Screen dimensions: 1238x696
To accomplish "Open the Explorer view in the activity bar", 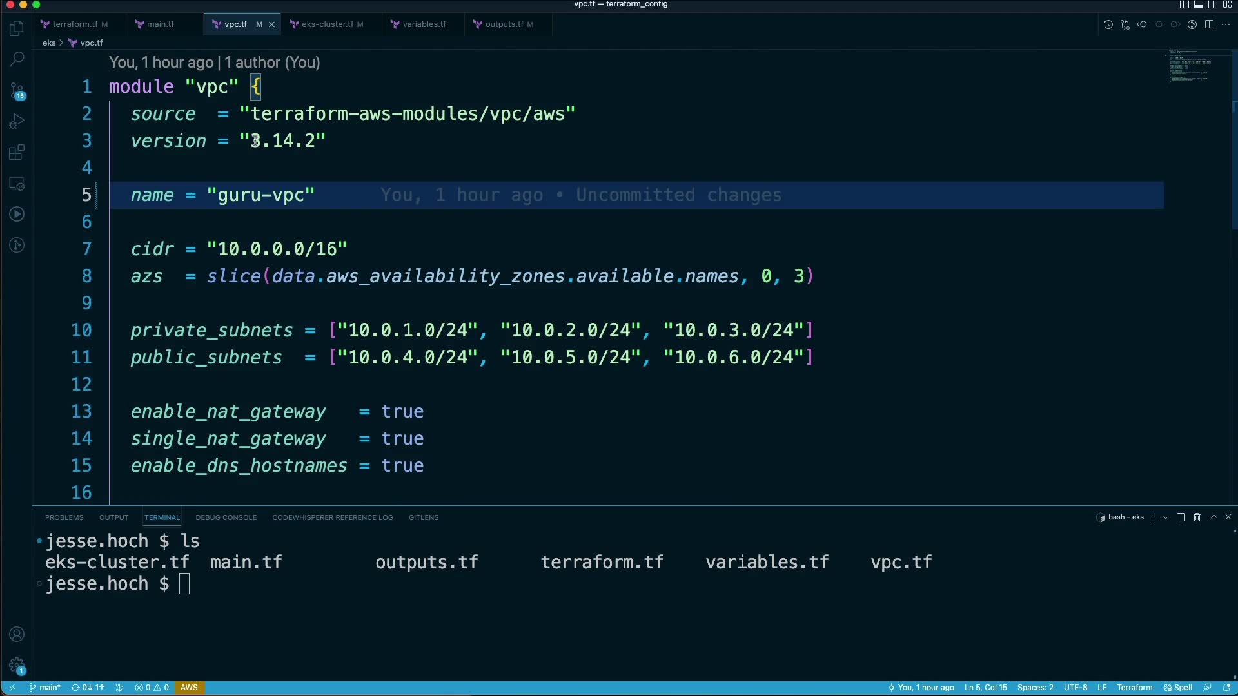I will coord(17,28).
